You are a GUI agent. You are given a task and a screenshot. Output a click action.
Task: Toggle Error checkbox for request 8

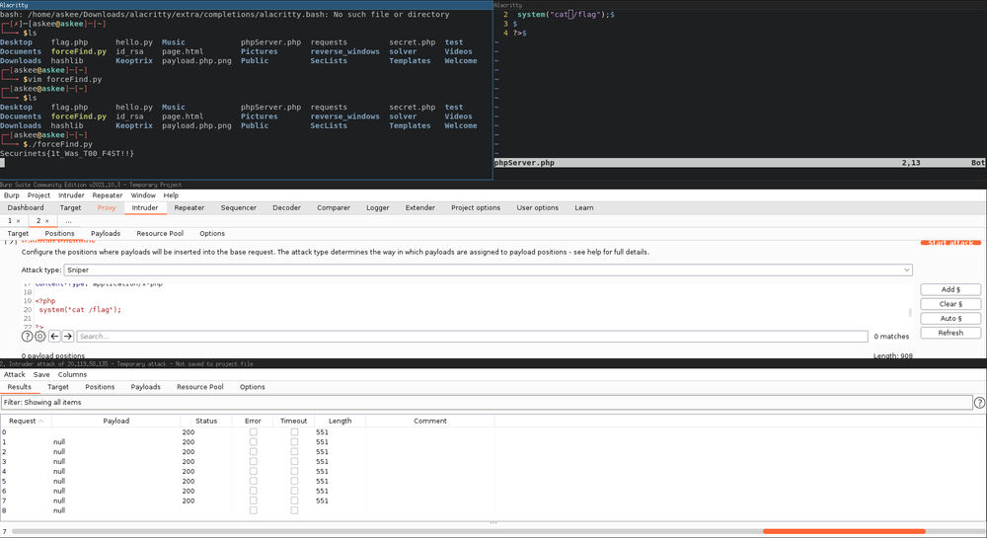click(x=253, y=510)
